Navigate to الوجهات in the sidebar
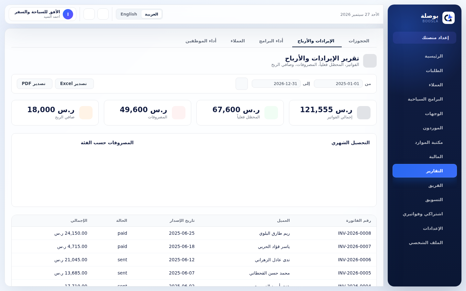This screenshot has height=291, width=466. coord(425,113)
